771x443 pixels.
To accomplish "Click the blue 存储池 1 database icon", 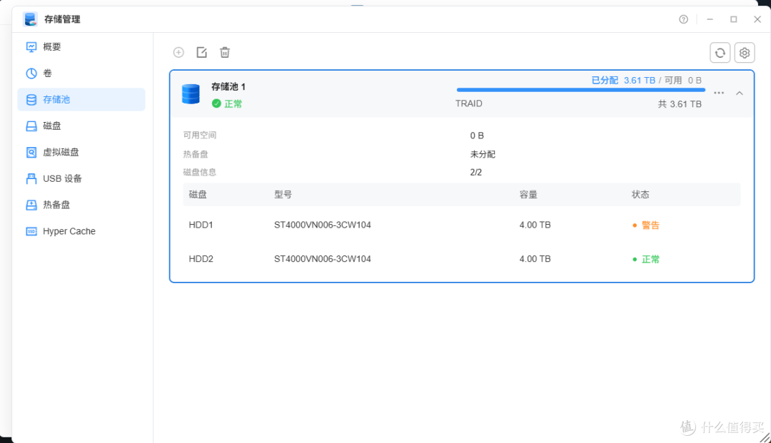I will click(x=191, y=93).
